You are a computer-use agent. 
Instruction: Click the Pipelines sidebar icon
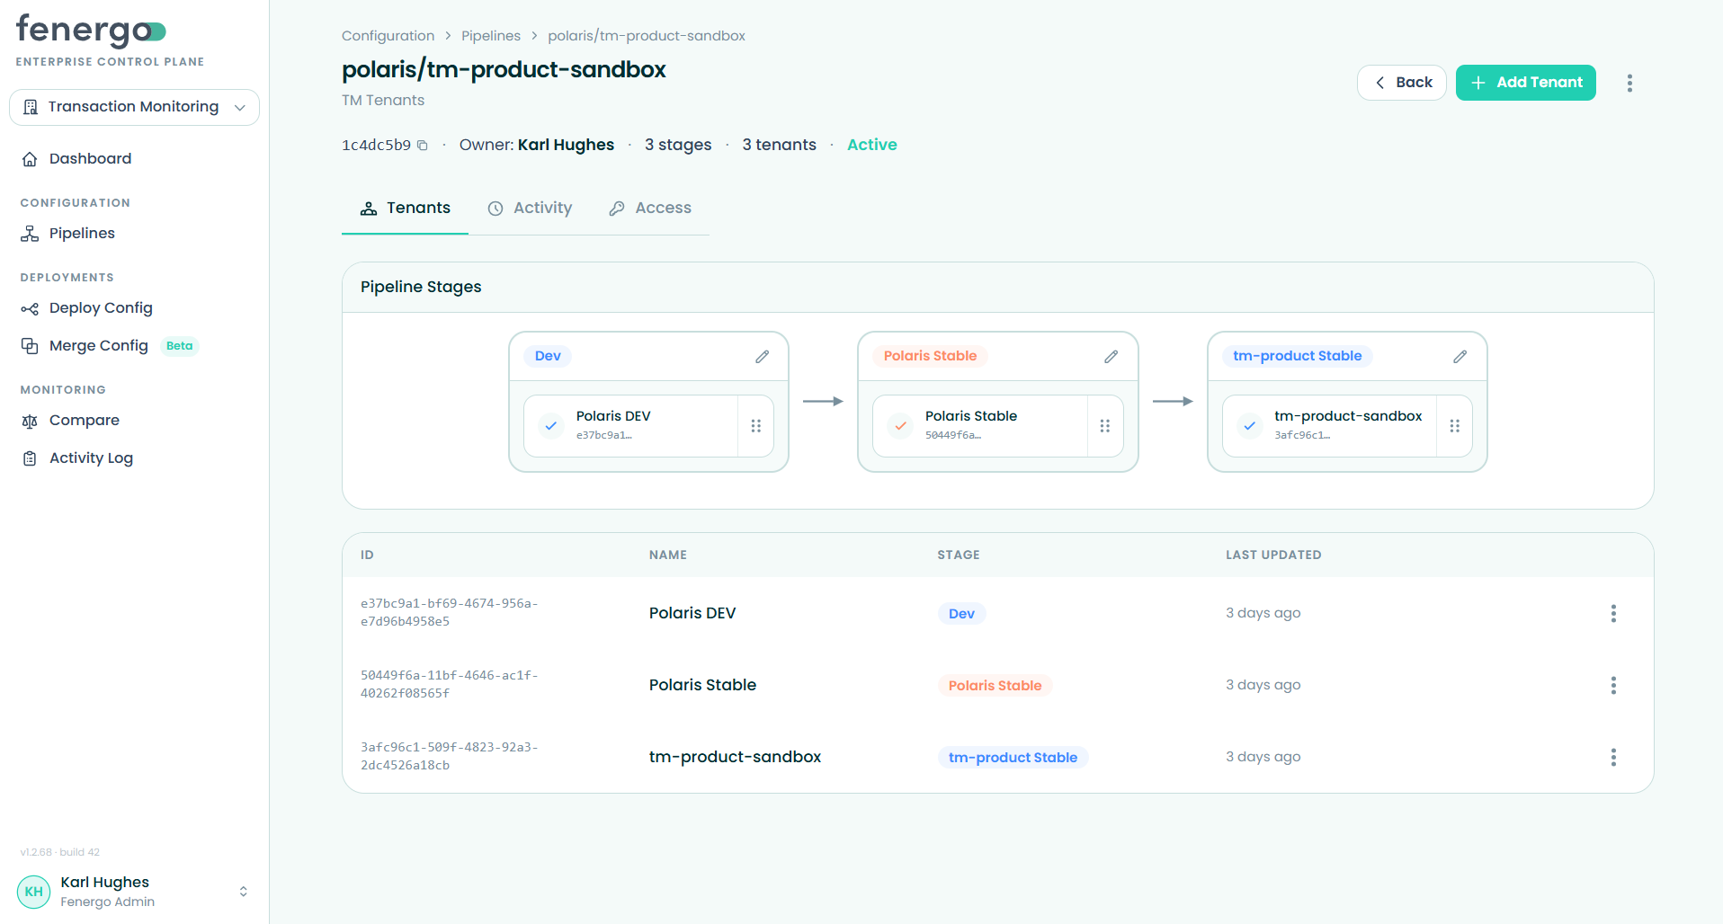[x=30, y=234]
